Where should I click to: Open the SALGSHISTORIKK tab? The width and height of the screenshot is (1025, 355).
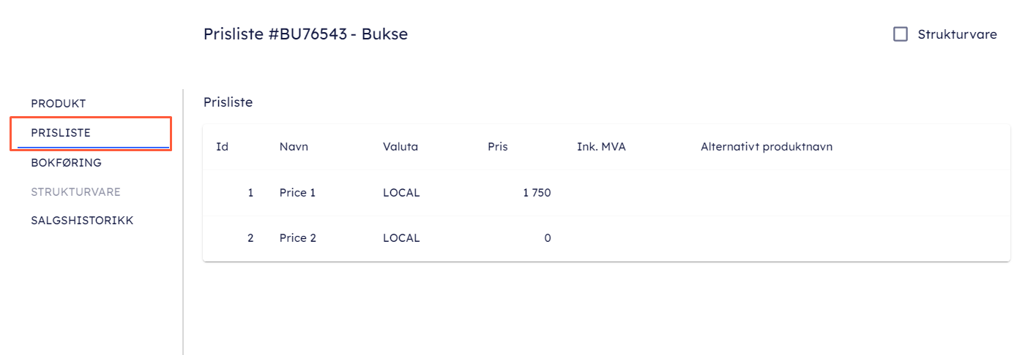[x=82, y=220]
